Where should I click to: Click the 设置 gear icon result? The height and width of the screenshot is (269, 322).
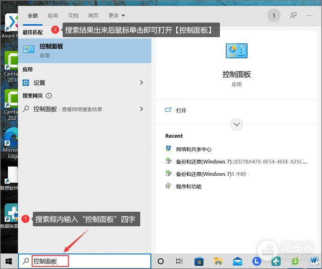coord(27,83)
